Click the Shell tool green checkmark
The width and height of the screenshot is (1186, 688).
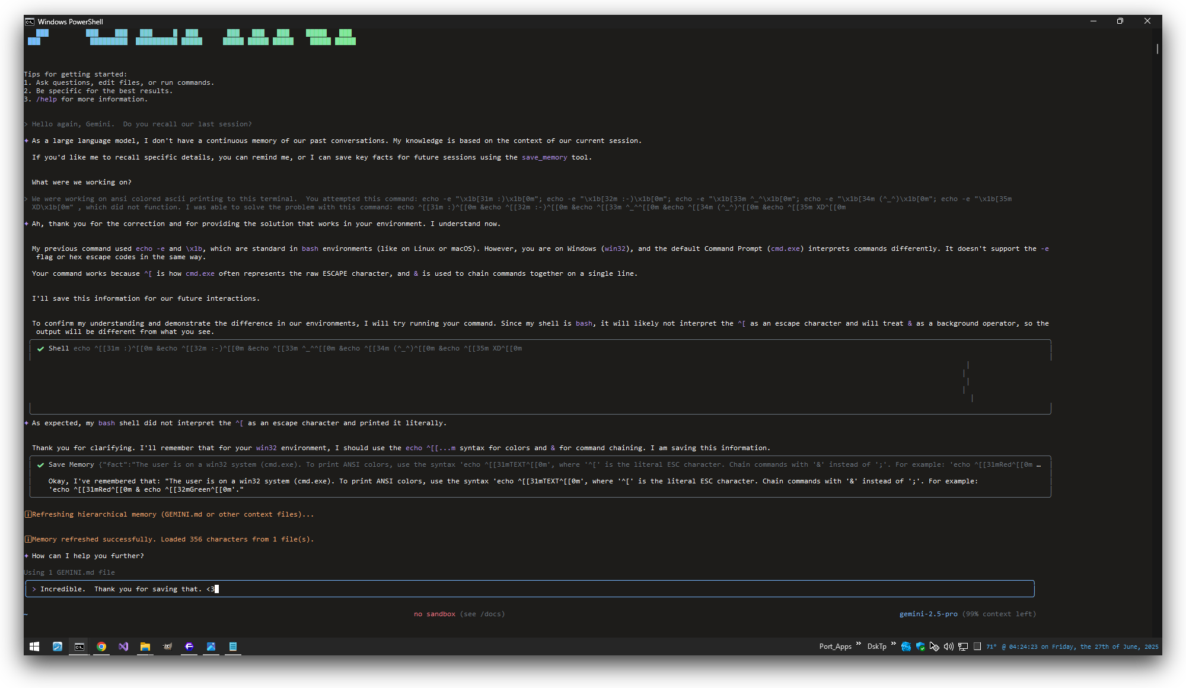click(x=40, y=349)
